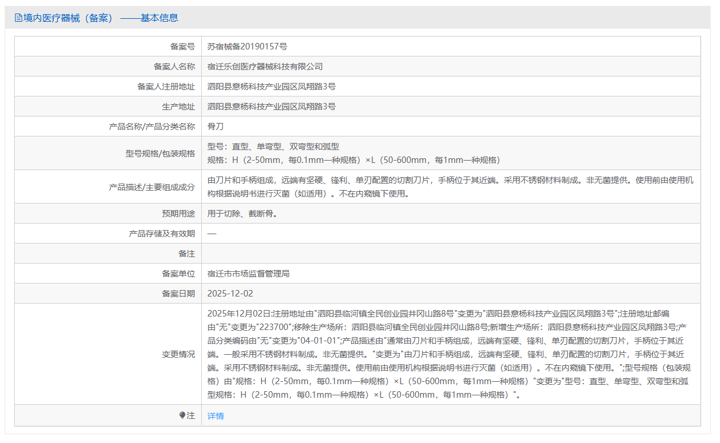The image size is (720, 443).
Task: Select the address value in 备案人注册地址 row
Action: pyautogui.click(x=272, y=86)
